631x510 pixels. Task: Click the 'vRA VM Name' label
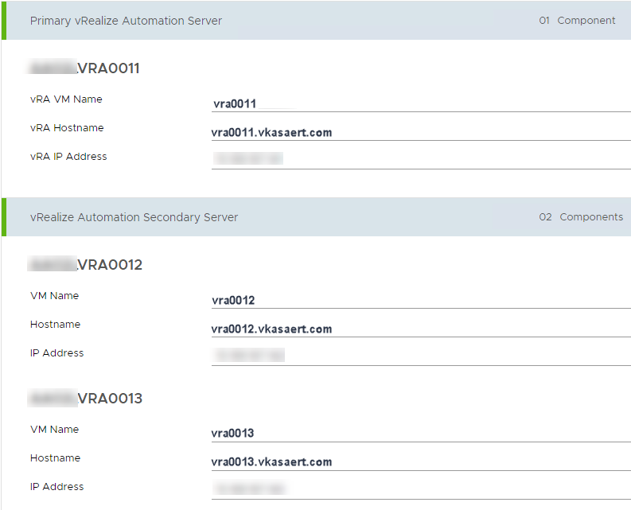[x=66, y=99]
